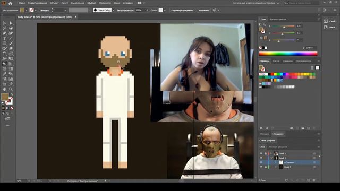The width and height of the screenshot is (340, 191).
Task: Toggle visibility of the <Группа> layer item
Action: (x=261, y=162)
